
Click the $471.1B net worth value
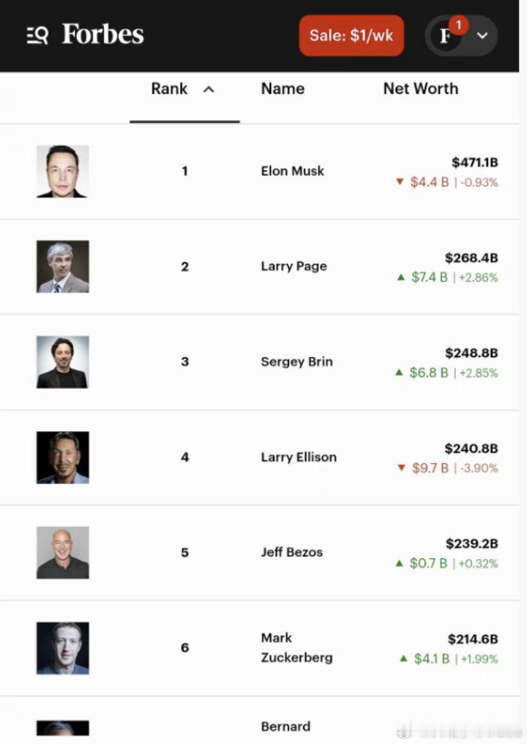click(475, 163)
